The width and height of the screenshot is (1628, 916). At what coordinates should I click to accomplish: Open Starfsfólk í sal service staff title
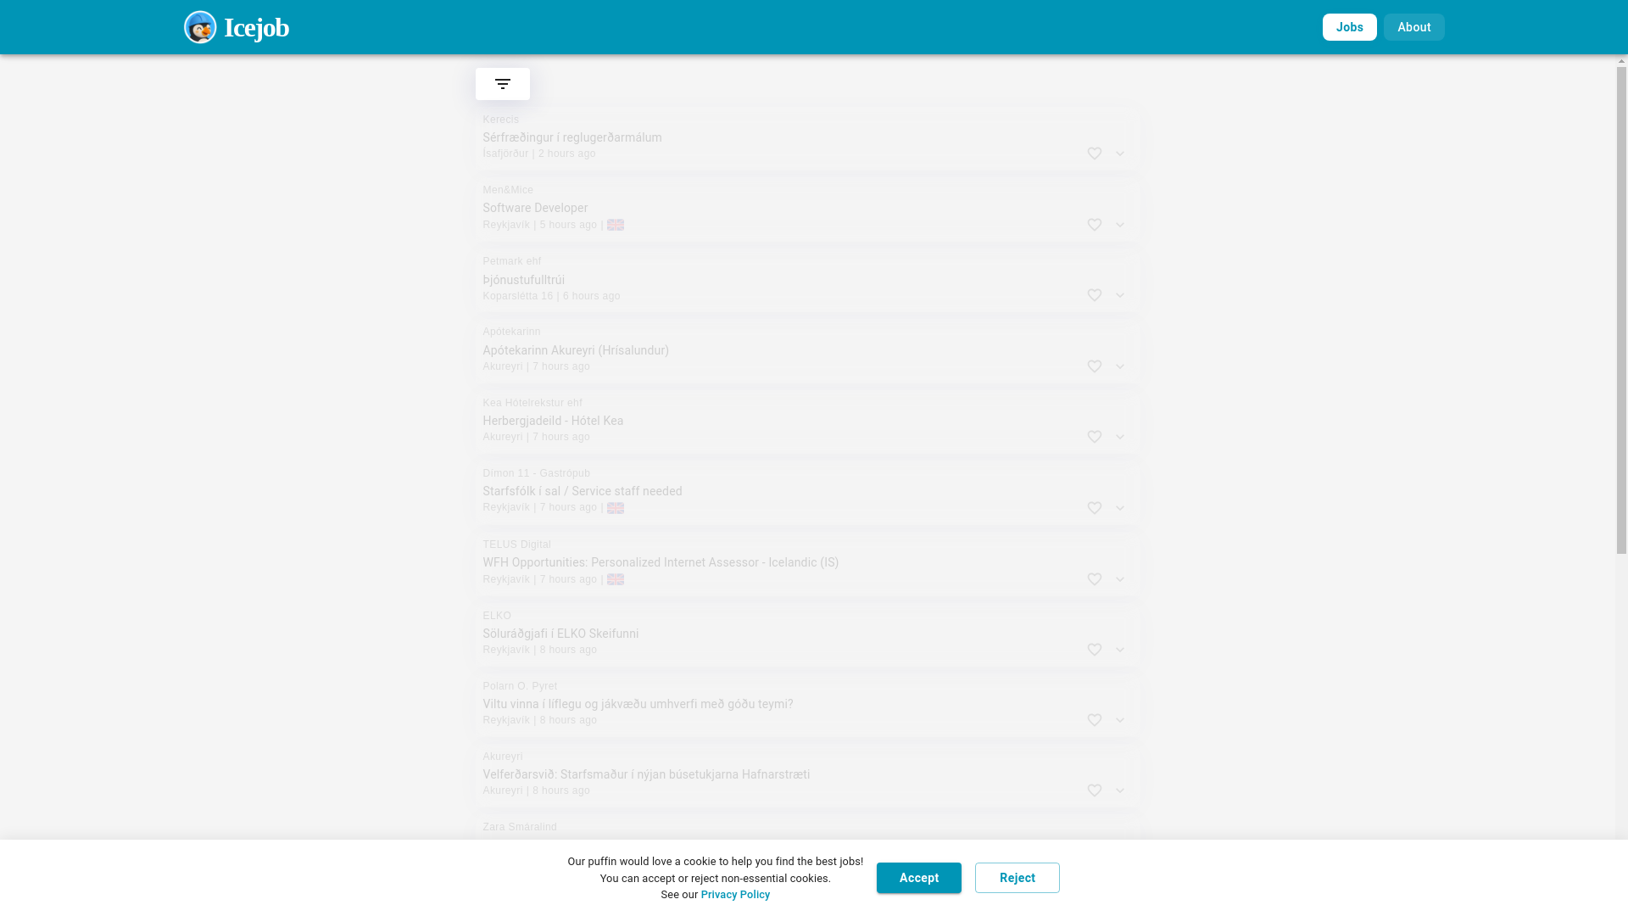(583, 491)
